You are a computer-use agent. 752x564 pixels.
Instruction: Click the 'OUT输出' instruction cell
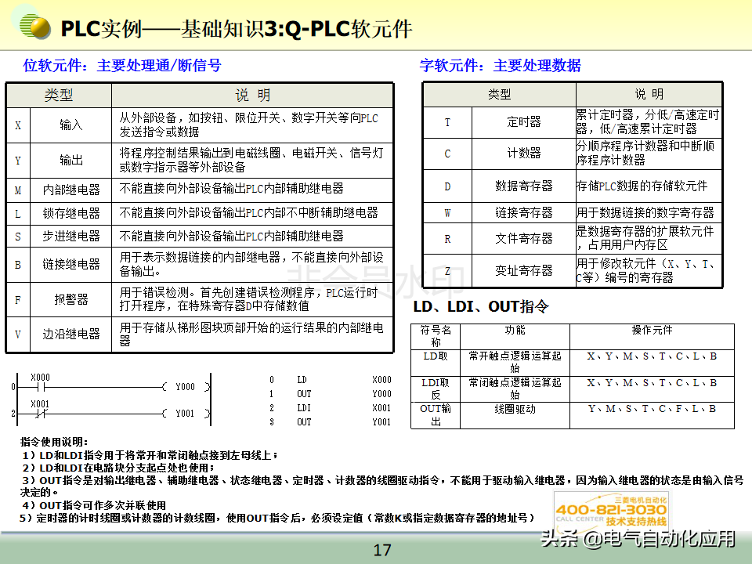(x=436, y=415)
